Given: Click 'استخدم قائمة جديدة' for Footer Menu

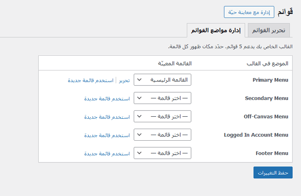Looking at the screenshot, I should coord(107,154).
